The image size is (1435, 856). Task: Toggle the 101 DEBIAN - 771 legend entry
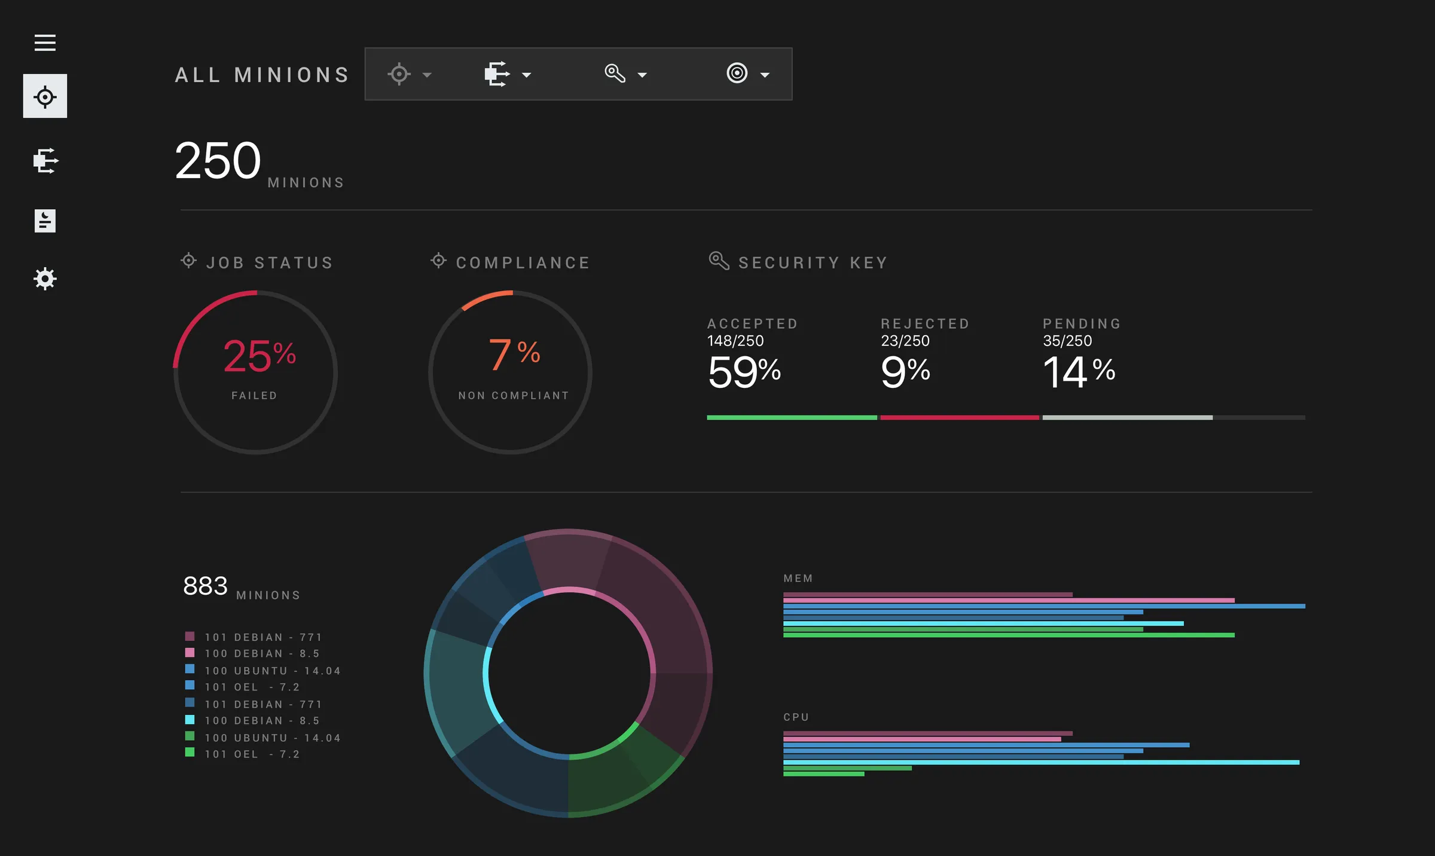point(263,637)
